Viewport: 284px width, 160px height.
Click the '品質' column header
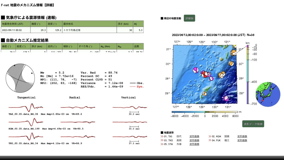point(138,46)
